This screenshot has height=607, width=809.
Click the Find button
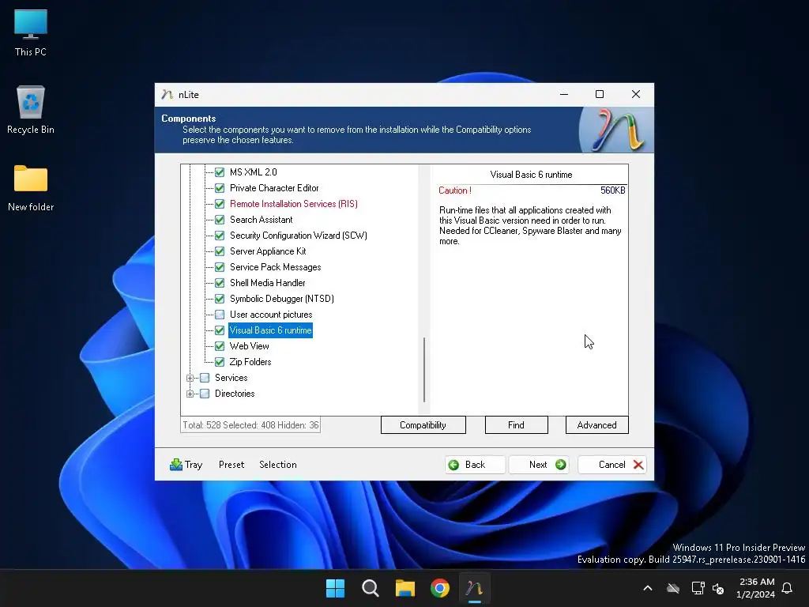tap(516, 425)
